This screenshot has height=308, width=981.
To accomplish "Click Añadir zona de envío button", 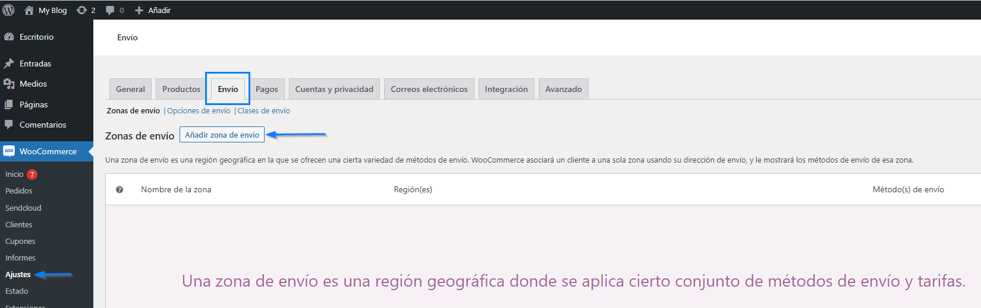I will [x=222, y=135].
